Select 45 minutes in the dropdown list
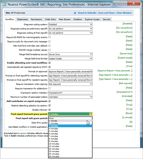The height and width of the screenshot is (159, 143). [x=70, y=154]
